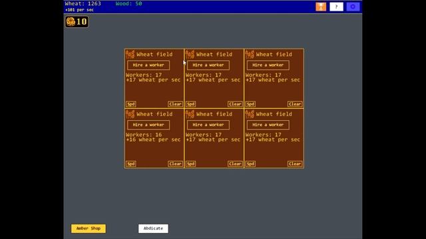This screenshot has width=426, height=239.
Task: Click 'Wheat field' title of bottom-middle card
Action: pyautogui.click(x=214, y=114)
